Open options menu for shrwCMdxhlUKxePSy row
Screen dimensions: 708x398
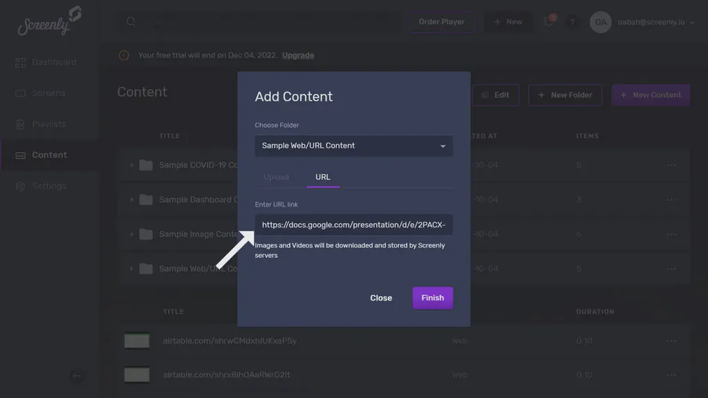(x=671, y=341)
